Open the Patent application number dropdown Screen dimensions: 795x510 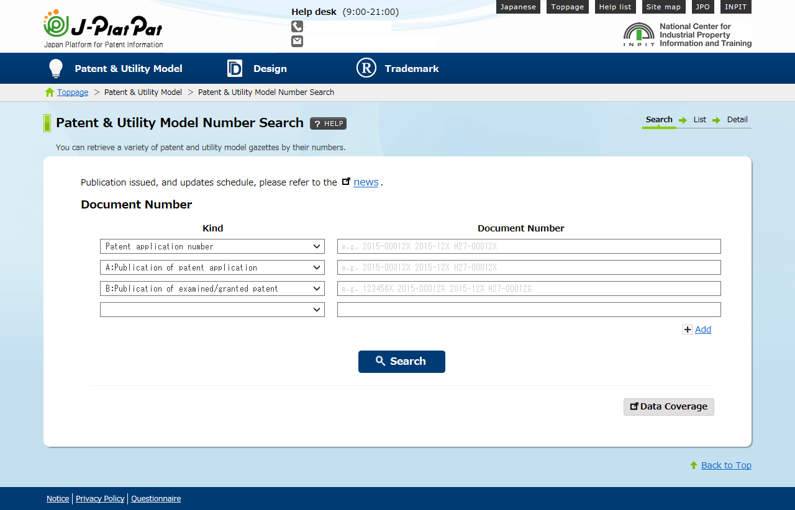212,246
